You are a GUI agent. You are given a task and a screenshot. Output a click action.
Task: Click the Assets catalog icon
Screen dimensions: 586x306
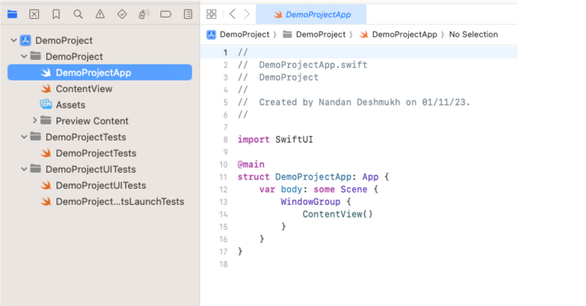(46, 104)
